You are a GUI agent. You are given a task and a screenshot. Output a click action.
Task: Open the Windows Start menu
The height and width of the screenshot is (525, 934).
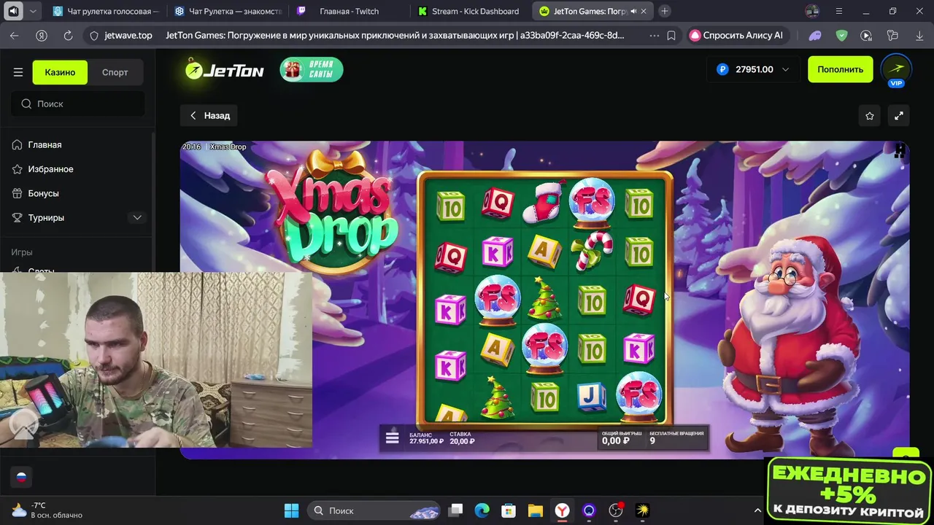(x=291, y=510)
